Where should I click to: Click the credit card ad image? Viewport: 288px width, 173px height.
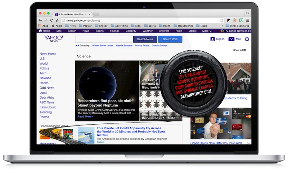point(221,123)
